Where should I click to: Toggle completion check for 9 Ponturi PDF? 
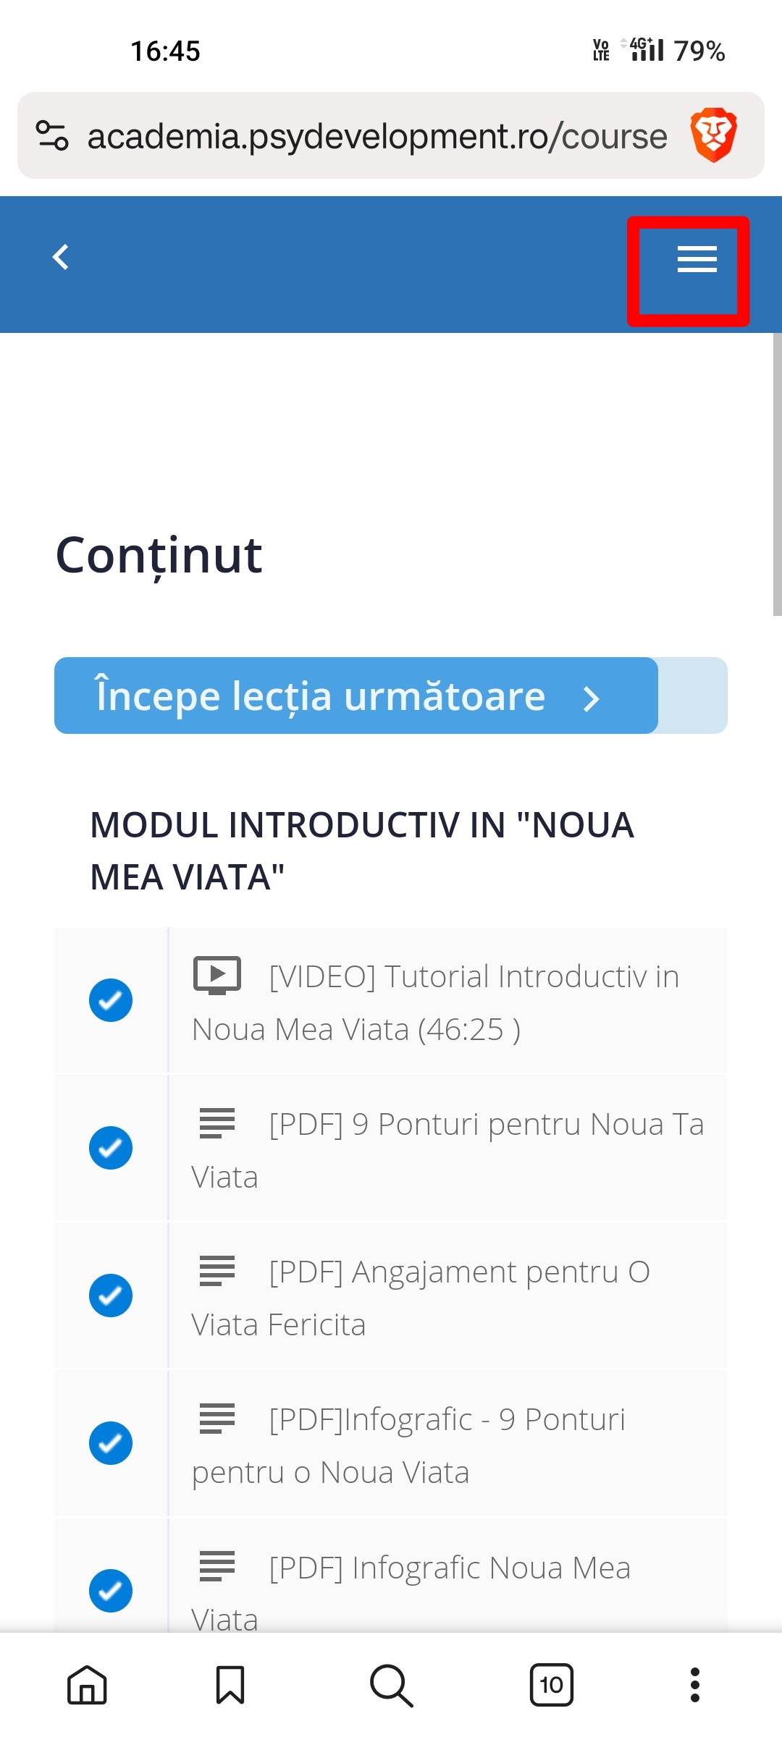tap(111, 1148)
